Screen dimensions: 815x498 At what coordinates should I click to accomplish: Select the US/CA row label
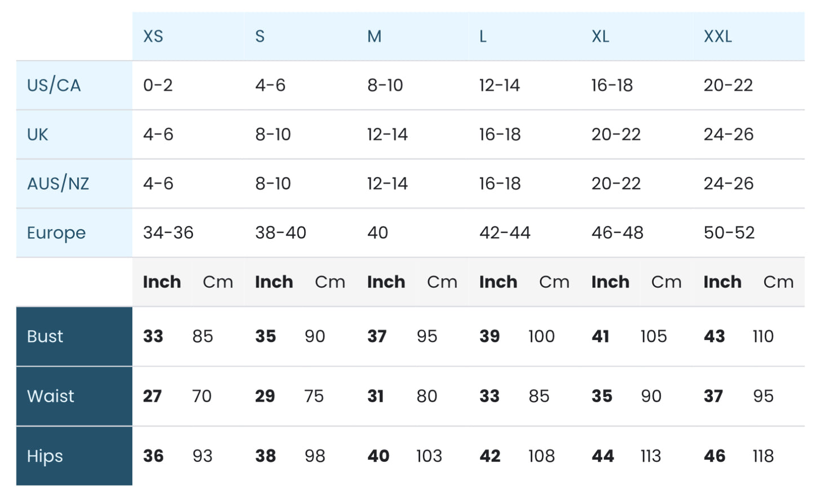click(x=54, y=86)
